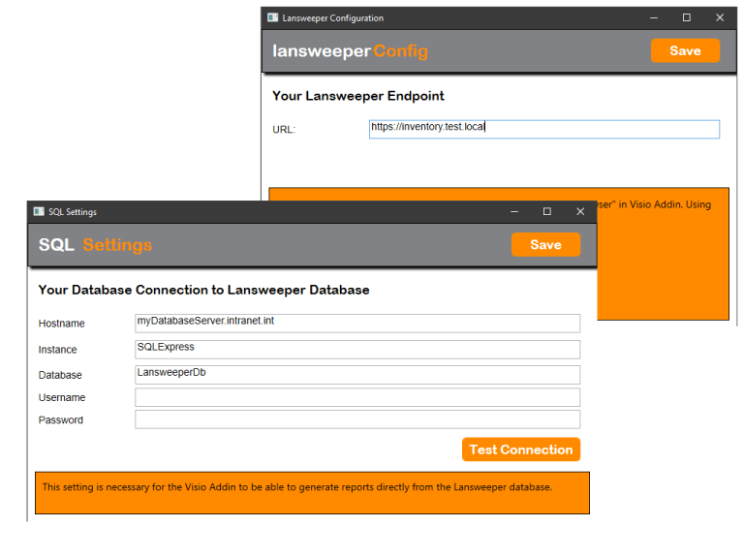
Task: Save the Lansweeper Configuration settings
Action: (x=685, y=50)
